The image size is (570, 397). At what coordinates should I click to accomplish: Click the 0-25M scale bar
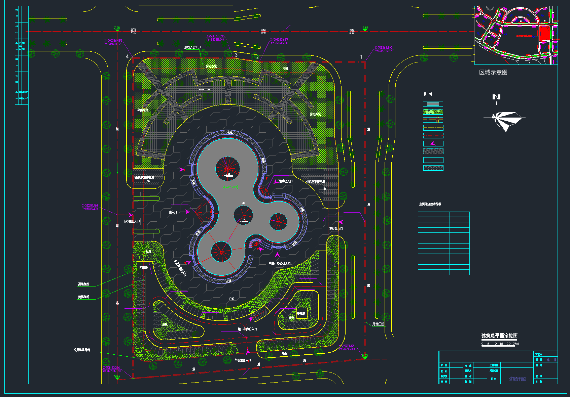click(500, 345)
